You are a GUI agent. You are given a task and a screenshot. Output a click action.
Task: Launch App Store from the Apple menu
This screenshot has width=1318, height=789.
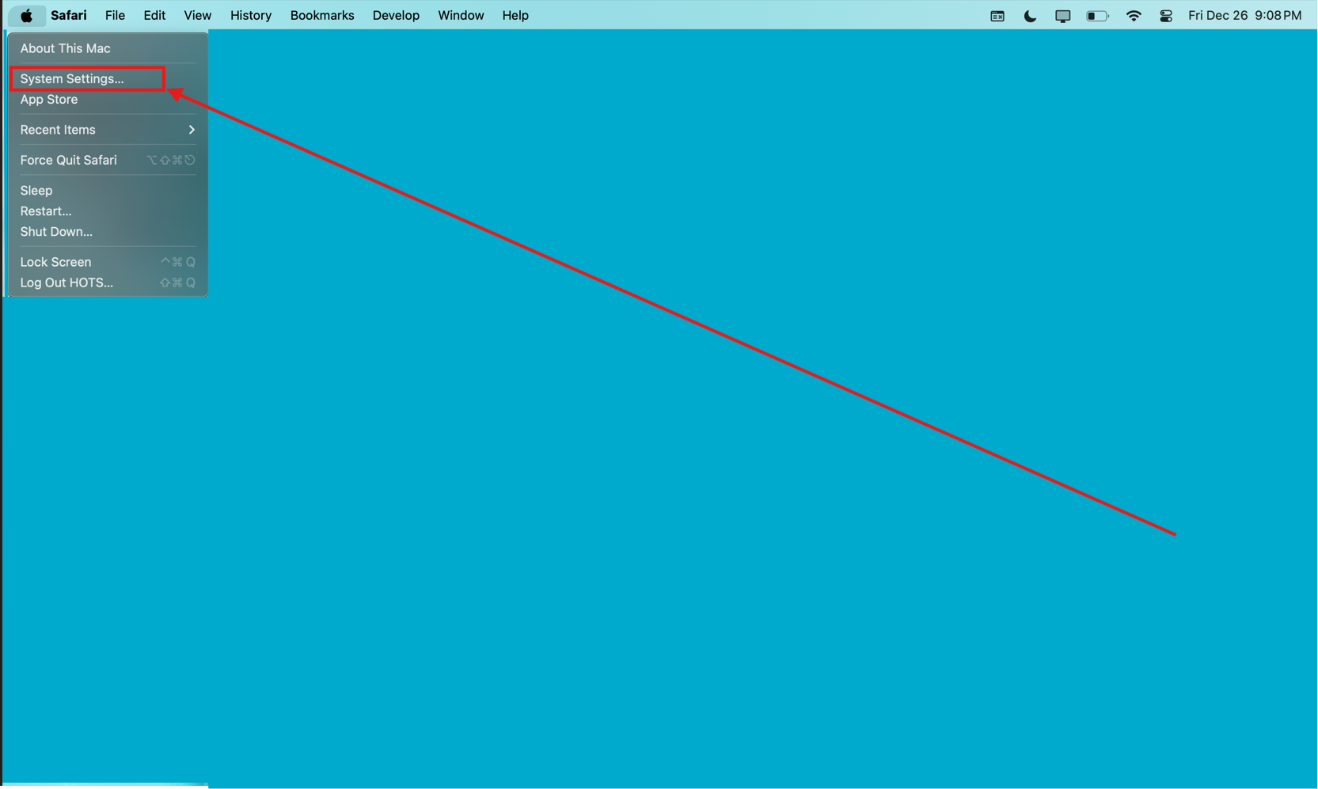click(x=49, y=100)
